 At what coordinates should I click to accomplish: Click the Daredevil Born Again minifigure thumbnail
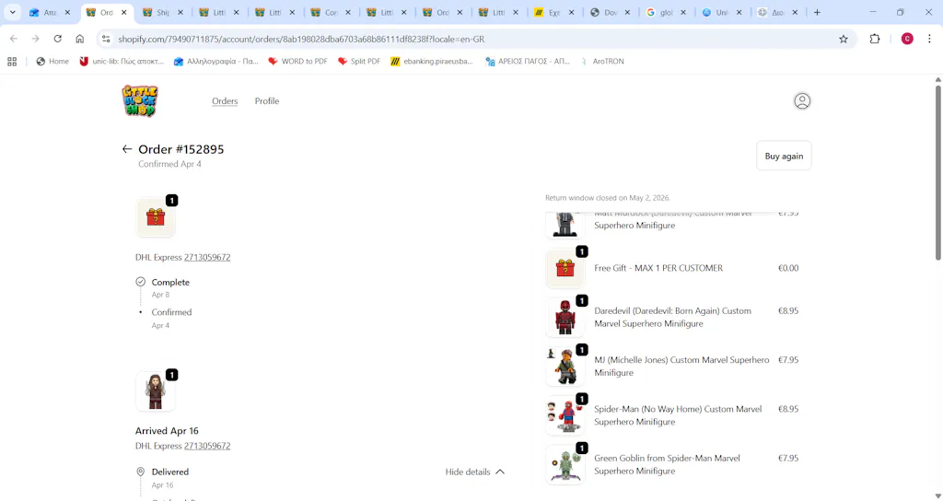[565, 317]
